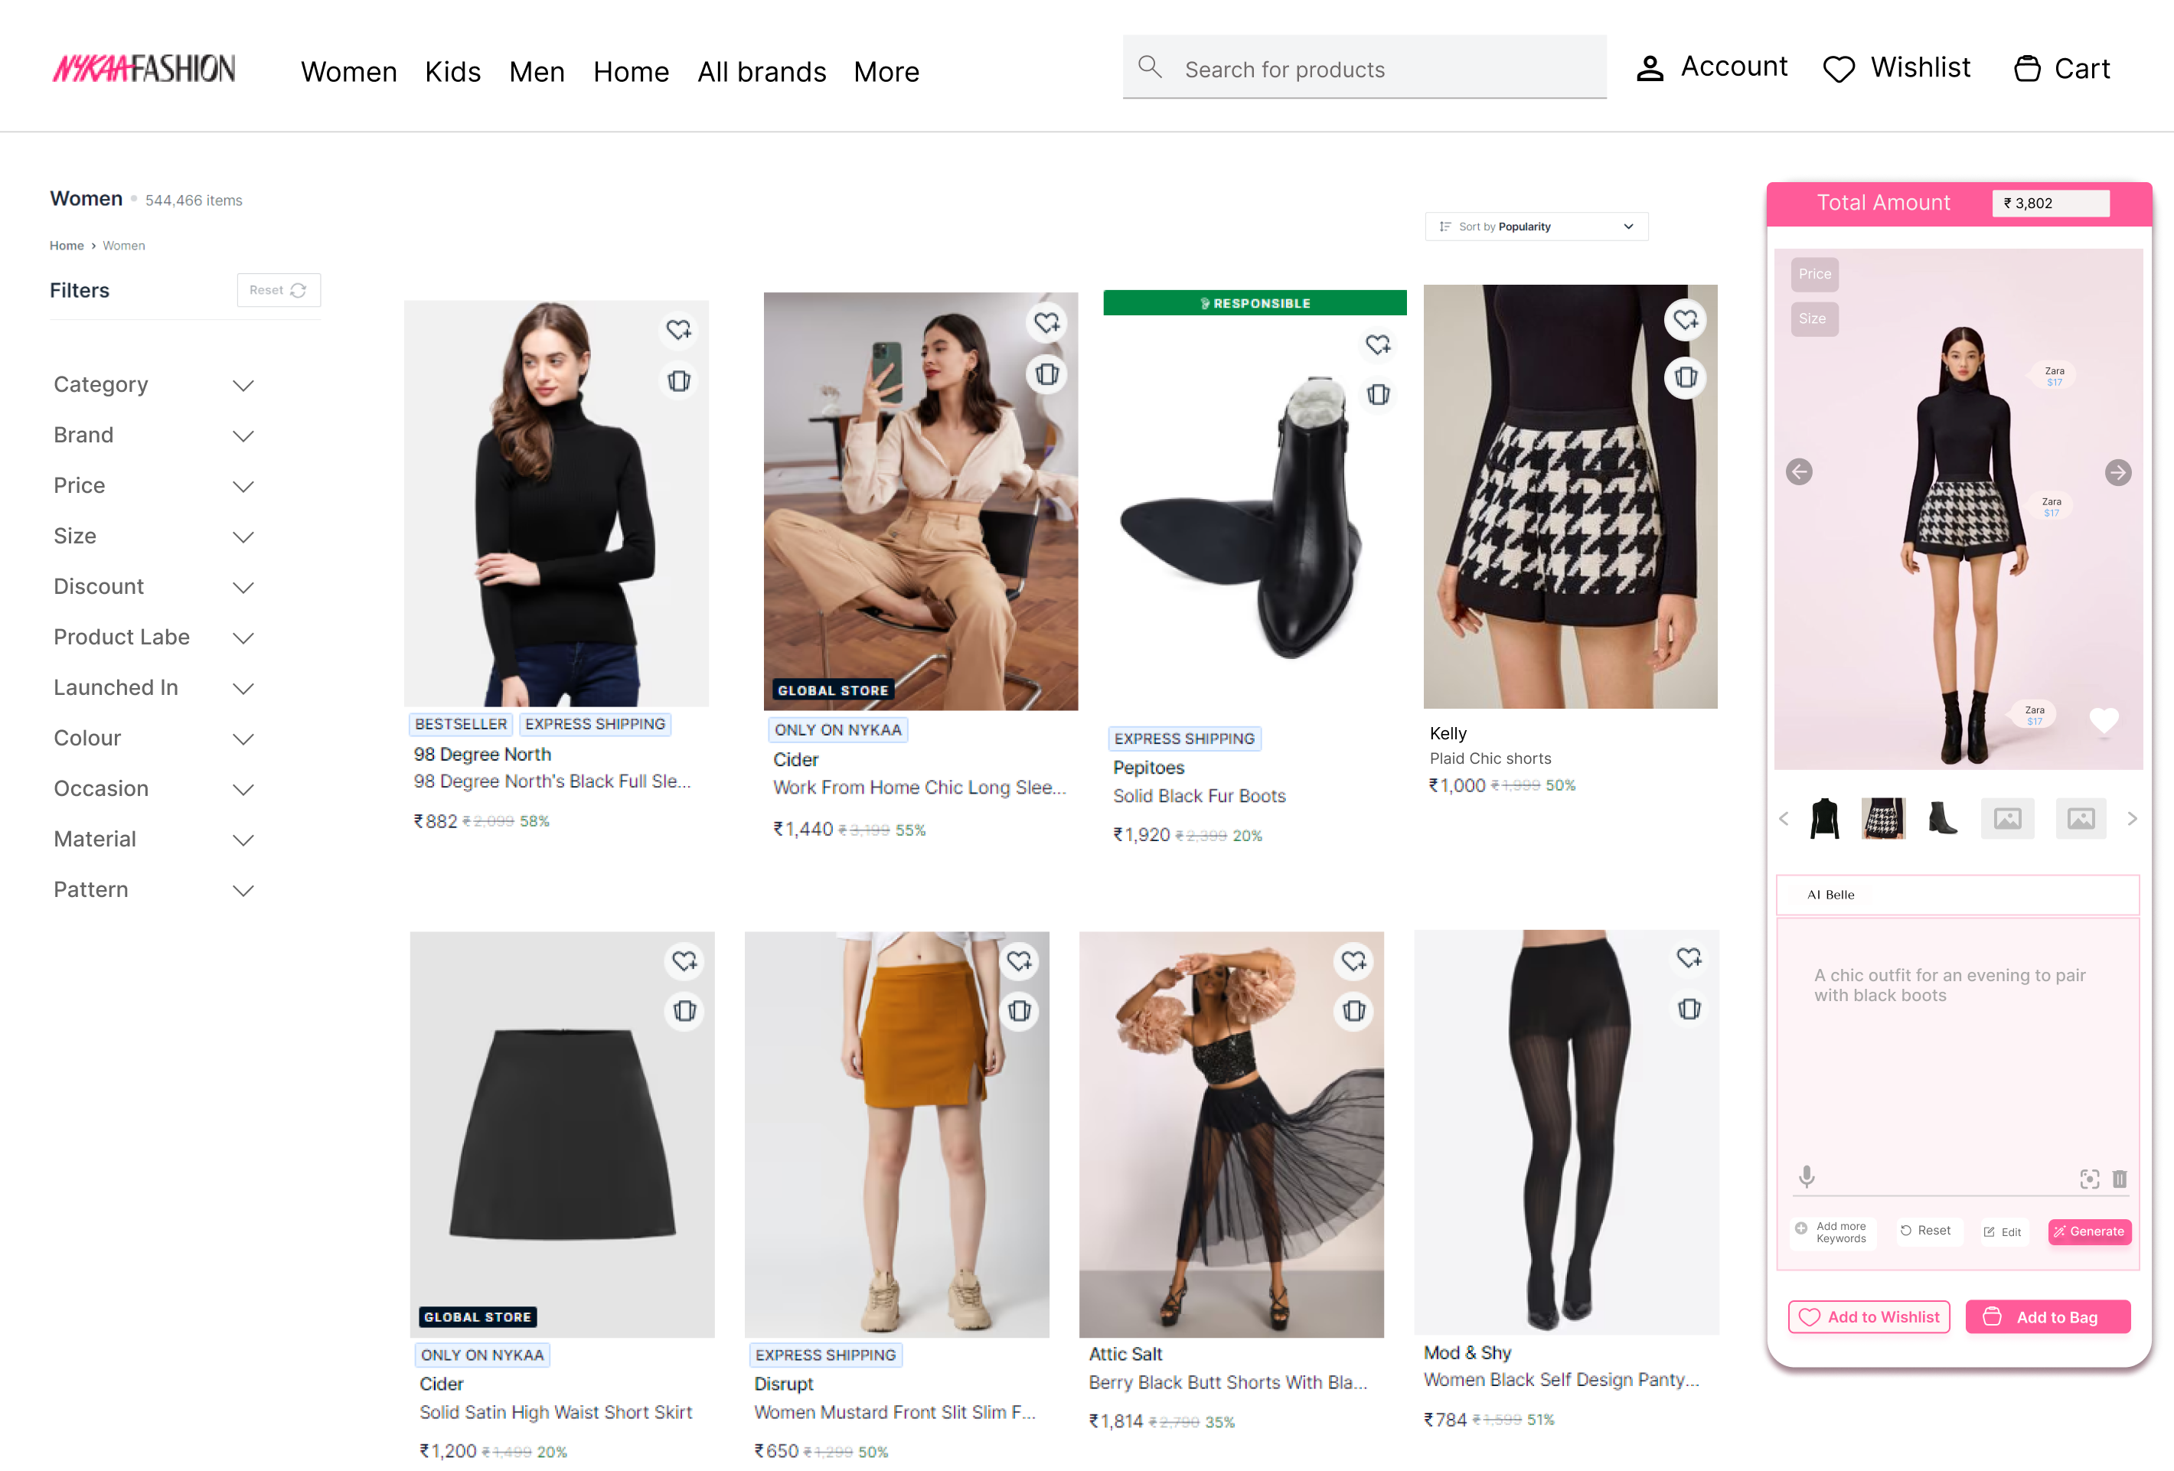
Task: Open the Price chip on the model preview
Action: (1814, 274)
